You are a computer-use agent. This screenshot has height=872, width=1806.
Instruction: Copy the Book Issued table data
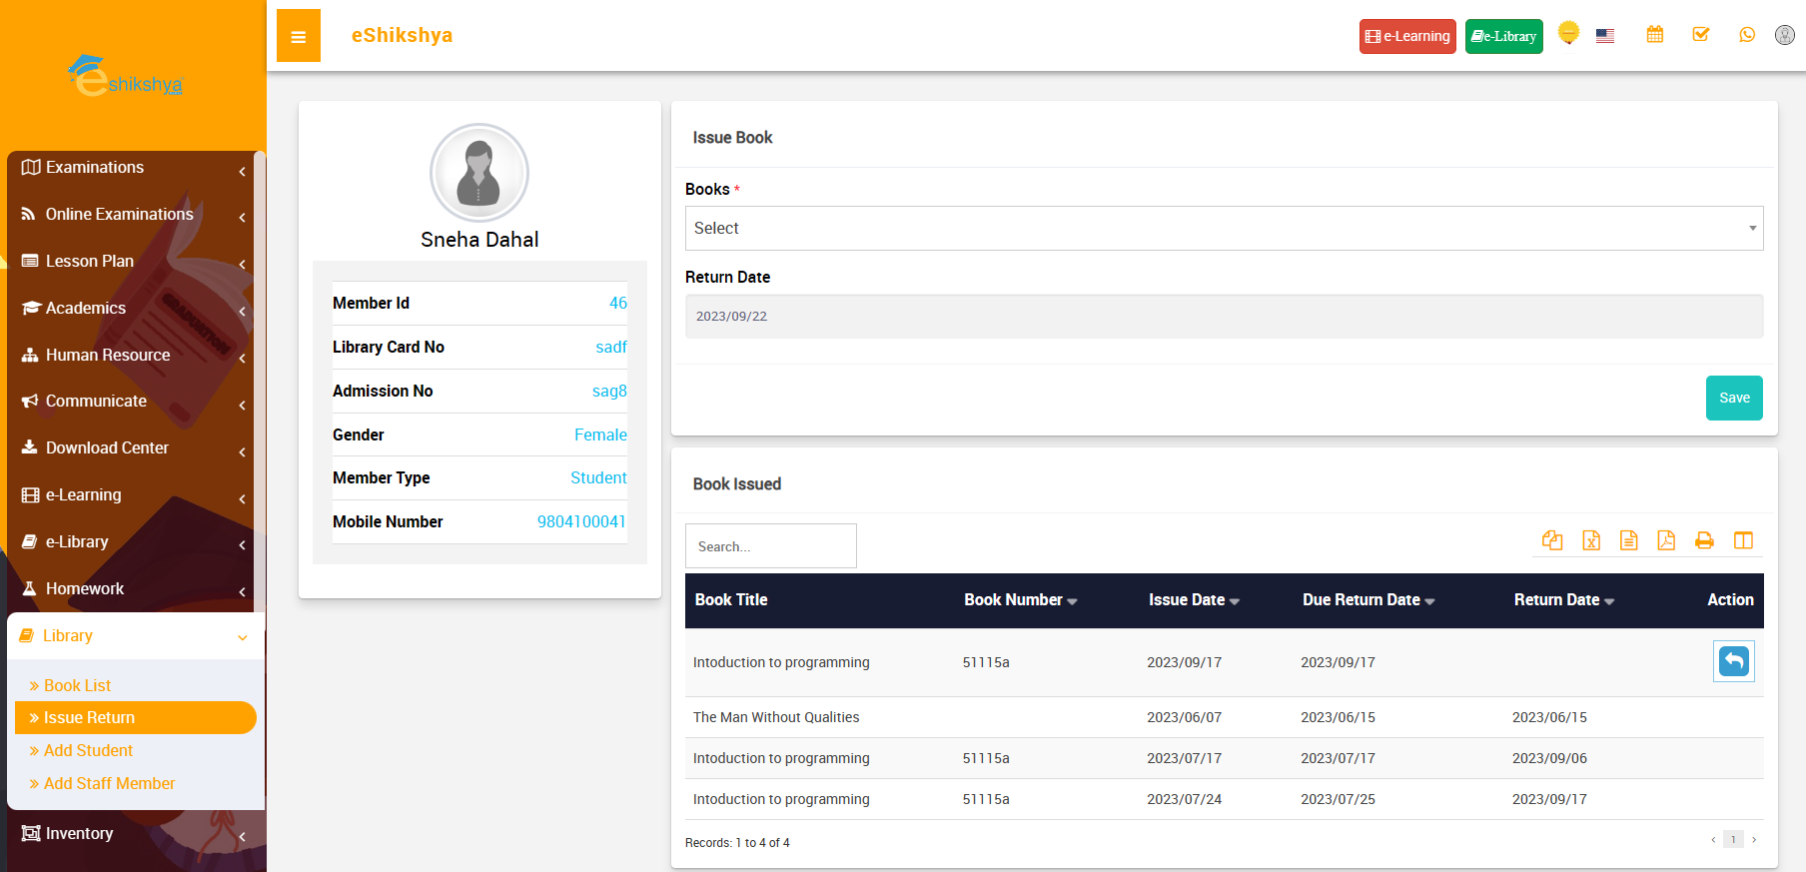tap(1551, 540)
